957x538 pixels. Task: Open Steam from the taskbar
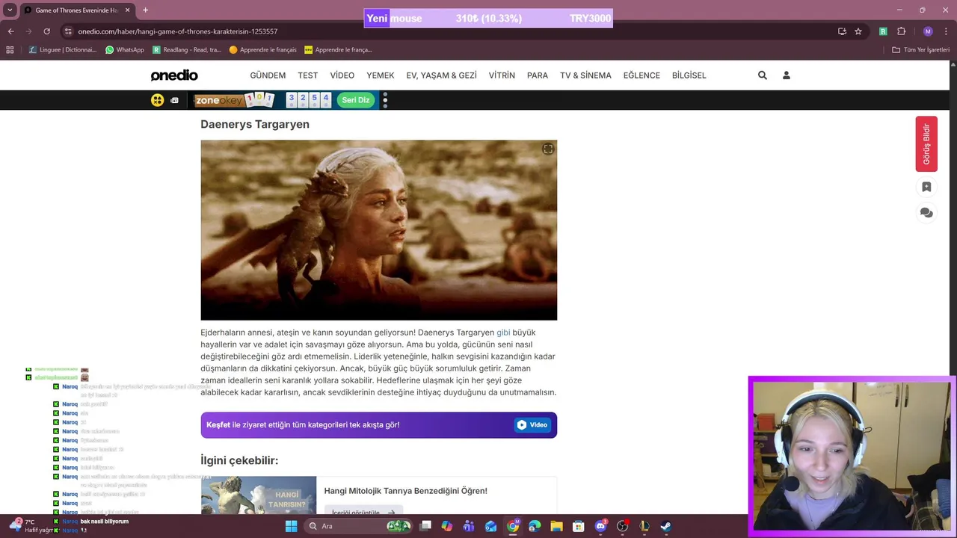[665, 526]
